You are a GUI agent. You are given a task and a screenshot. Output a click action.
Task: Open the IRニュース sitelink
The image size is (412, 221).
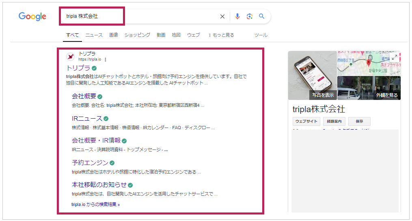click(x=87, y=118)
